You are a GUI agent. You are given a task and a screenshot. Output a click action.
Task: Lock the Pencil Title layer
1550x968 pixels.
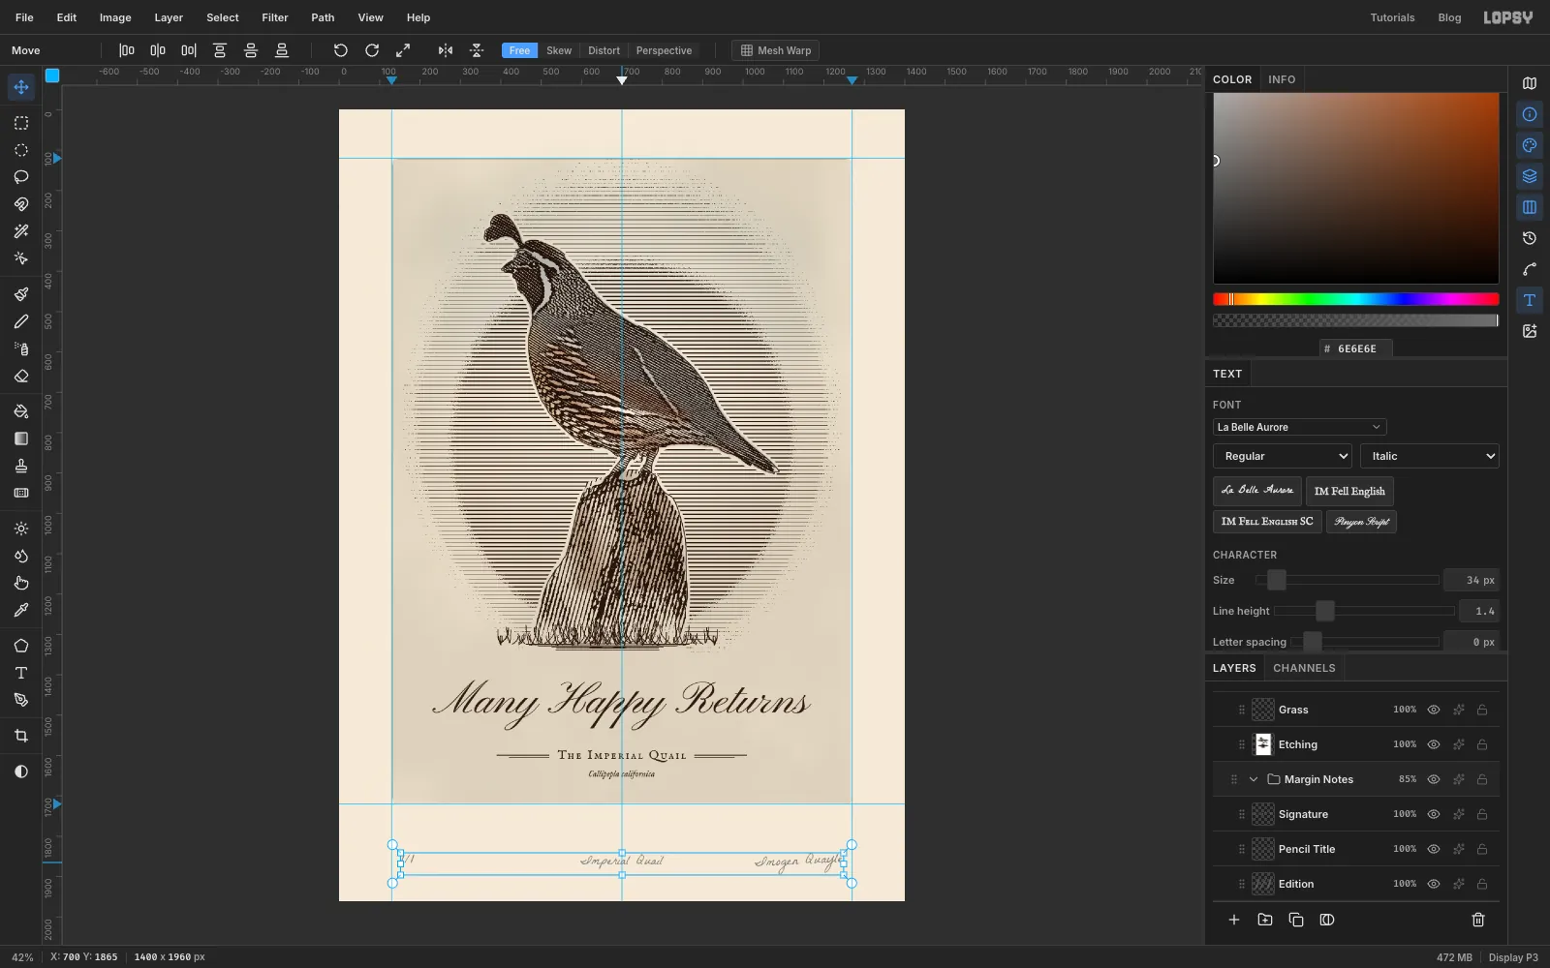pyautogui.click(x=1482, y=849)
